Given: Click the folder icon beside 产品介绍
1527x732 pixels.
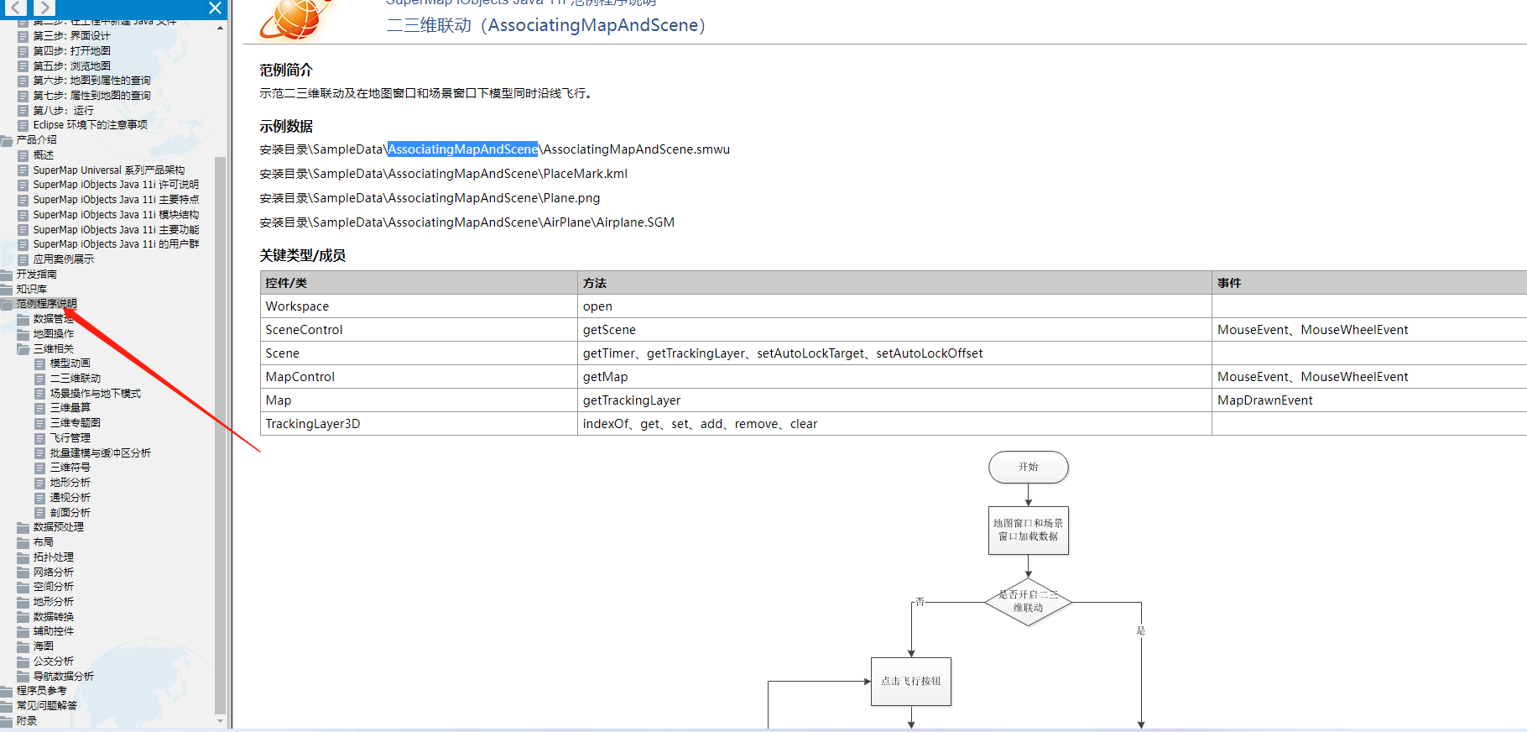Looking at the screenshot, I should (7, 140).
